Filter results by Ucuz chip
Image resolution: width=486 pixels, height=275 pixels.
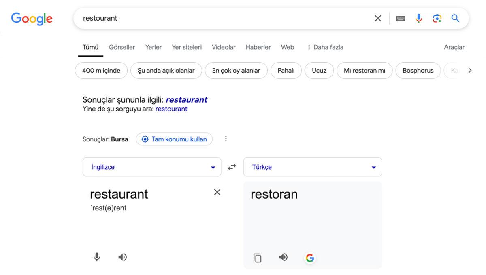click(319, 70)
